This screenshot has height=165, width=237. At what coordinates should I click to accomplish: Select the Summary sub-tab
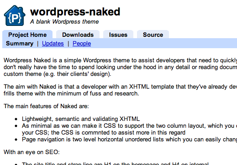coord(20,44)
